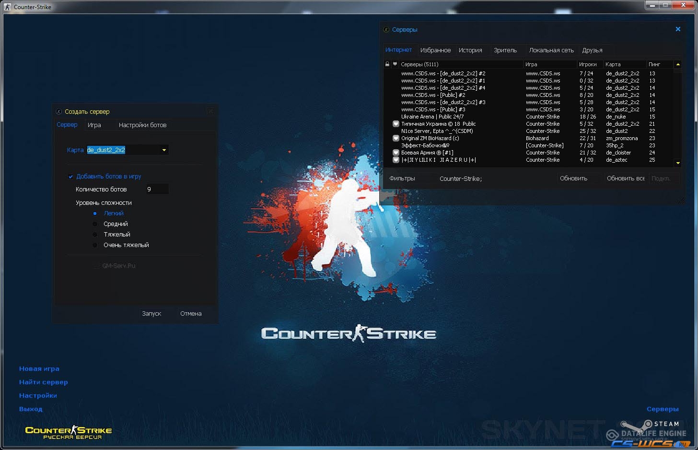The width and height of the screenshot is (698, 450).
Task: Sort by the Игроки column header
Action: pyautogui.click(x=590, y=64)
